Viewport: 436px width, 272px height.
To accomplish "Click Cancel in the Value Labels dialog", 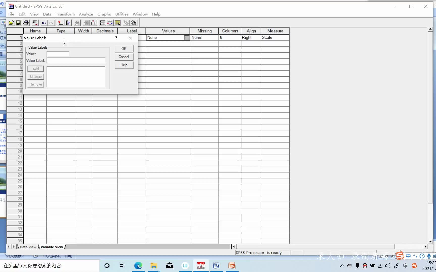I will pyautogui.click(x=124, y=57).
